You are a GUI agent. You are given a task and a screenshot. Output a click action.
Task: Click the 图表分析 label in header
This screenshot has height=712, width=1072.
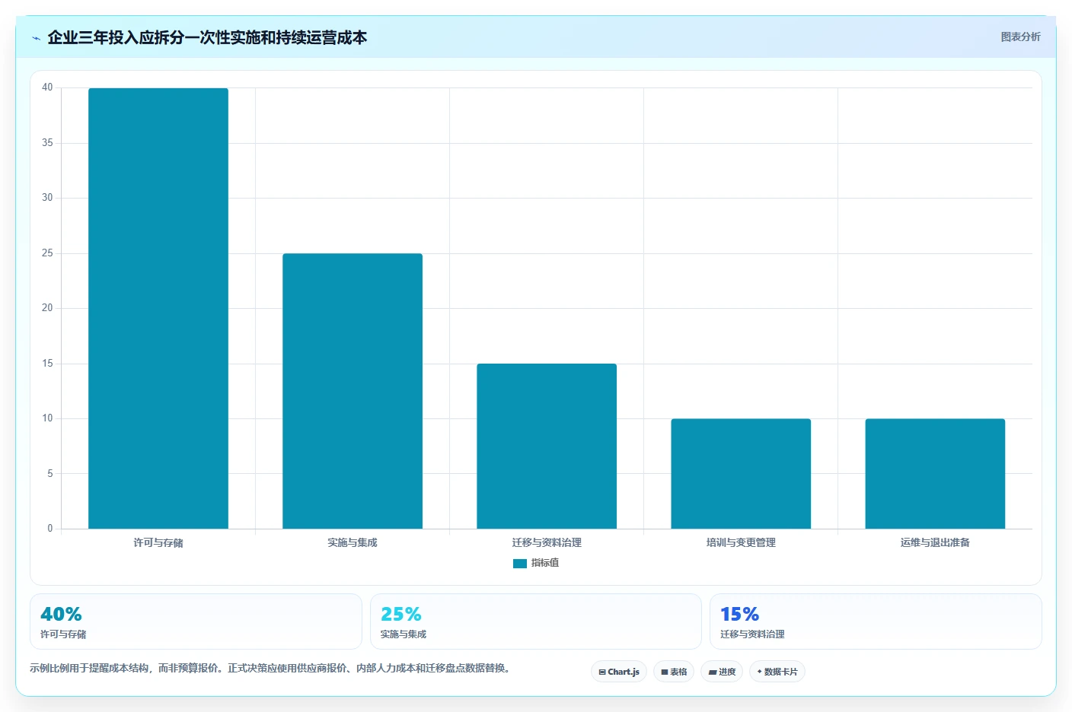pos(1020,37)
